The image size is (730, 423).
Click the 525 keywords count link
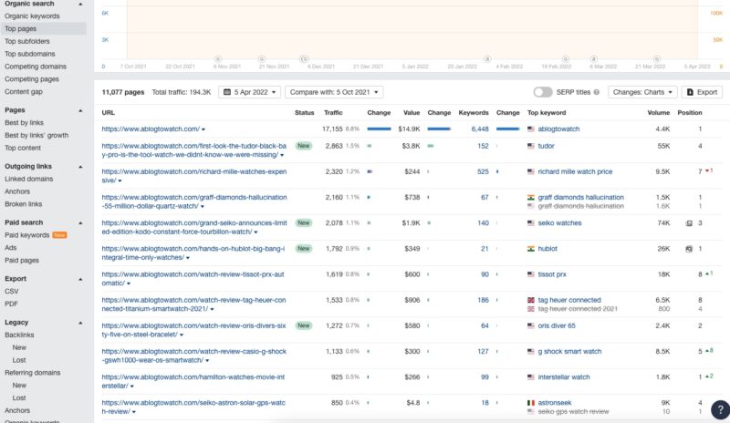click(x=483, y=171)
